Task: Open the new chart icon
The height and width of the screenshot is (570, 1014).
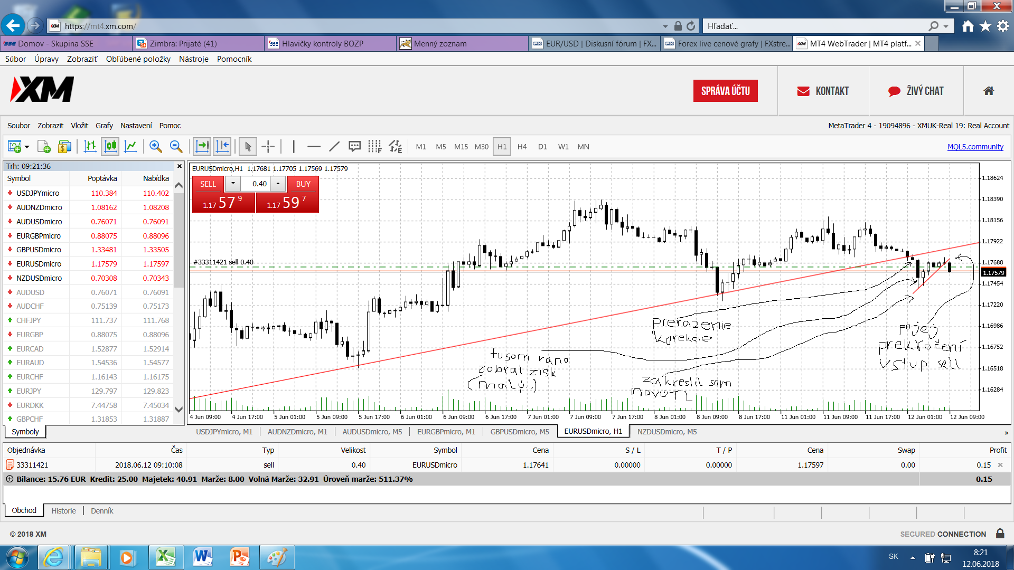Action: point(14,147)
